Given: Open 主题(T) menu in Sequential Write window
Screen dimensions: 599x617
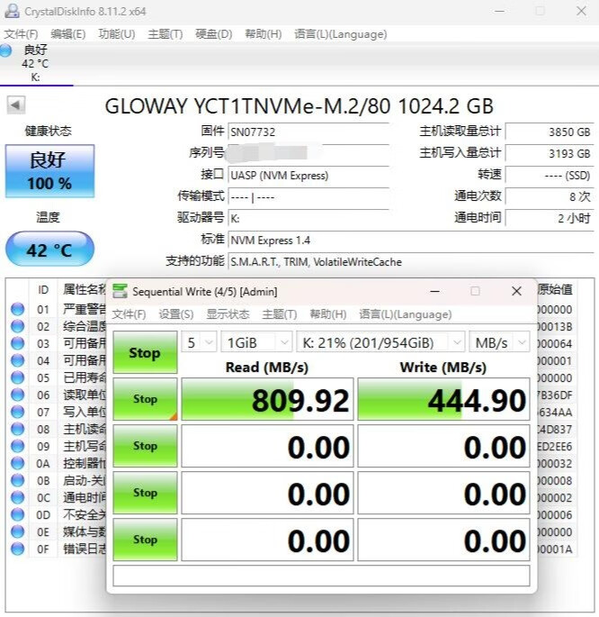Looking at the screenshot, I should [280, 314].
